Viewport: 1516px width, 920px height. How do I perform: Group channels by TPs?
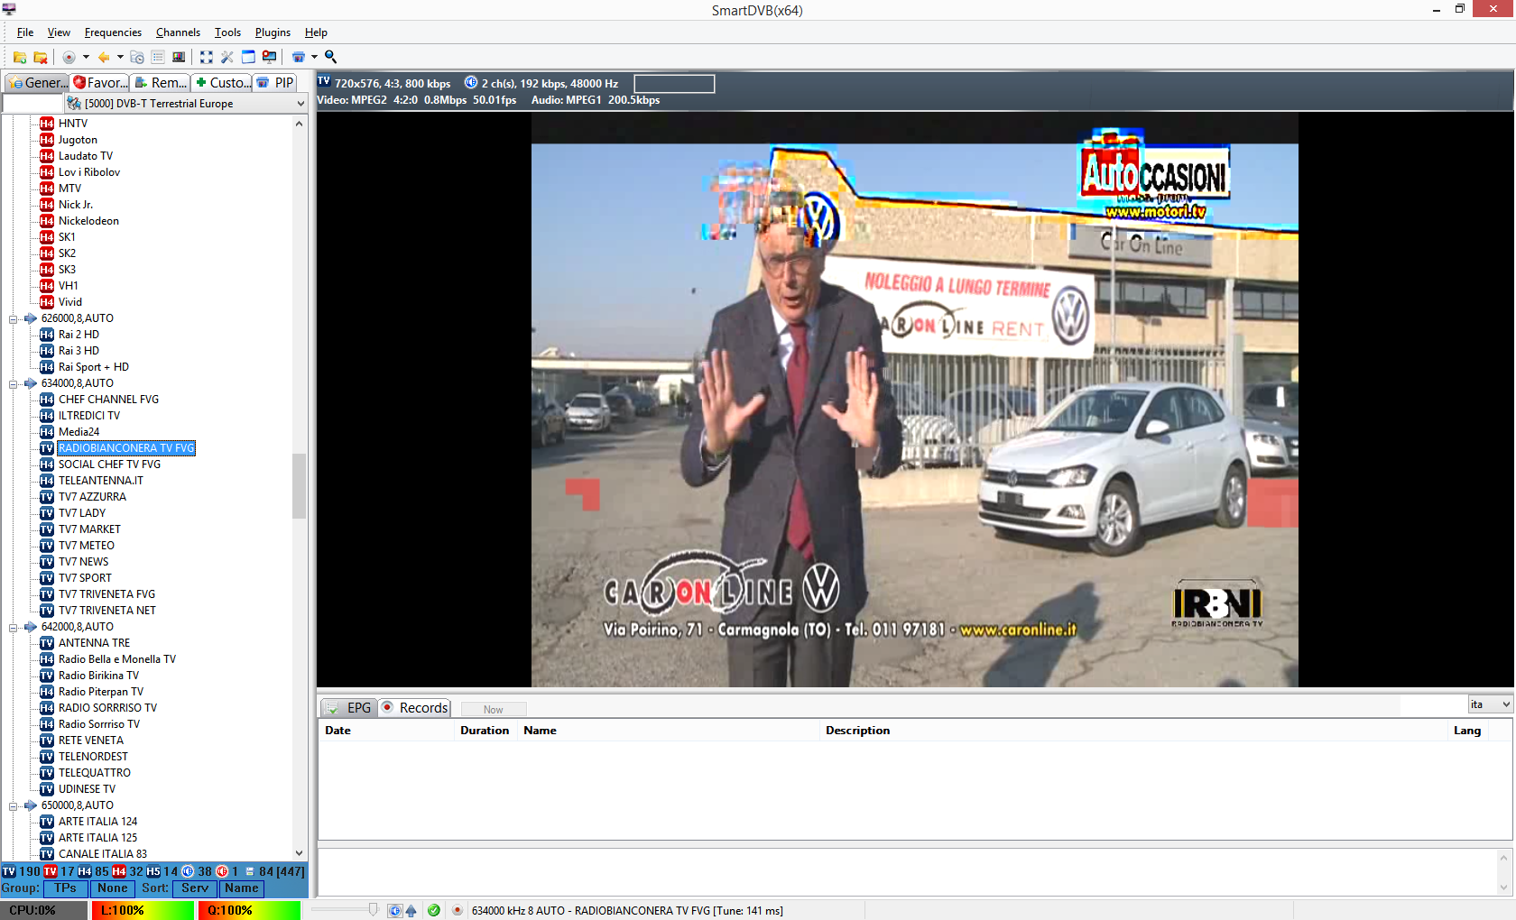click(66, 888)
